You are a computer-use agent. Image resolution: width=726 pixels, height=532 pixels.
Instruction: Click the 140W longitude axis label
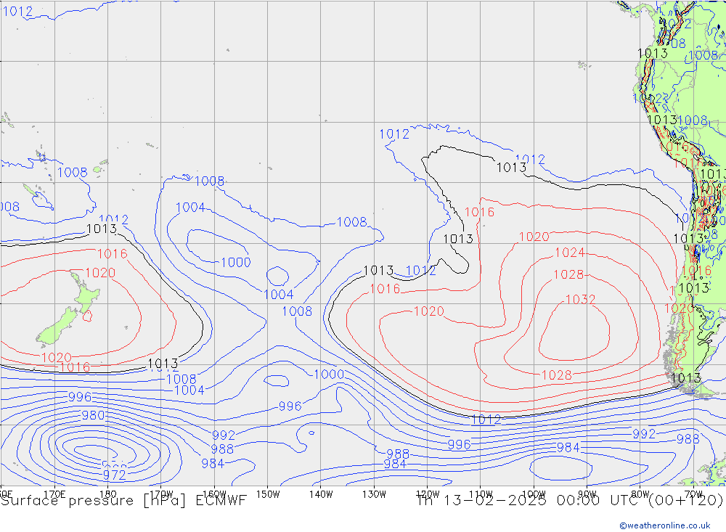321,494
